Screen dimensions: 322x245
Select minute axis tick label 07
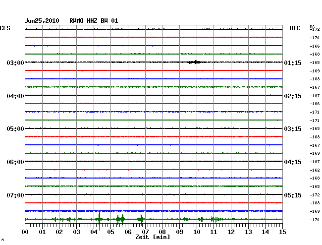tap(145, 232)
